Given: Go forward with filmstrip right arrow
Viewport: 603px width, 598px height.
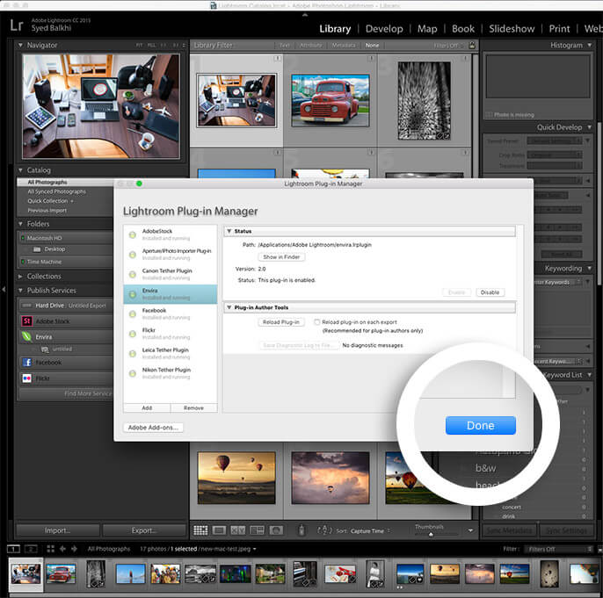Looking at the screenshot, I should (74, 549).
